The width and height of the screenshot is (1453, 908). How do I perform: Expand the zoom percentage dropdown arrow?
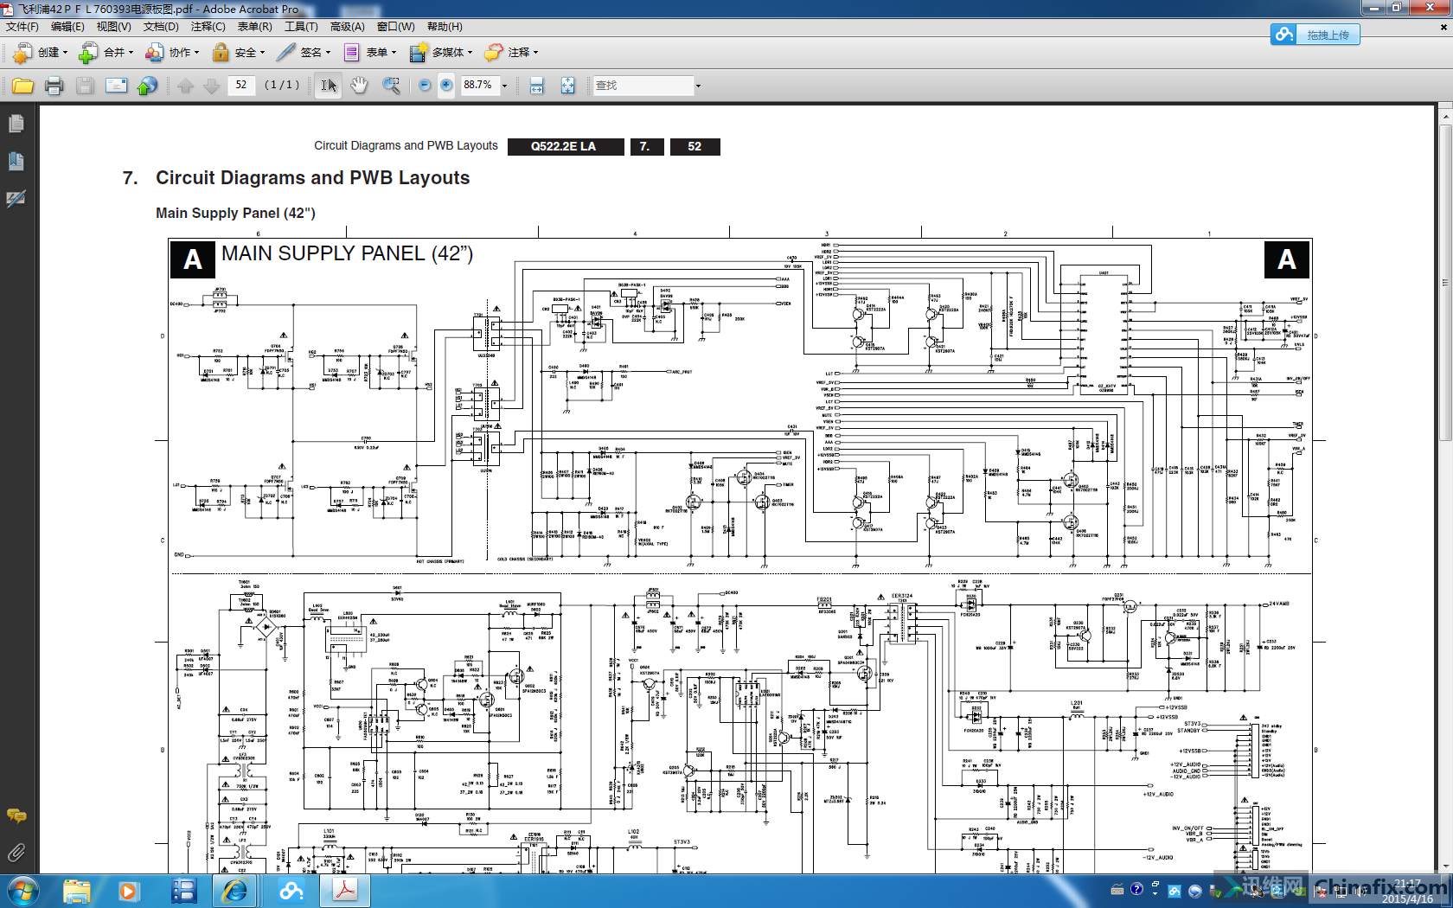[x=505, y=86]
